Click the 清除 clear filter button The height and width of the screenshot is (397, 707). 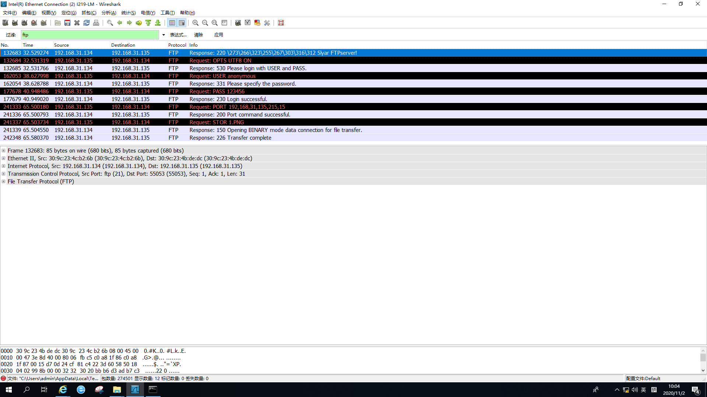[x=198, y=35]
